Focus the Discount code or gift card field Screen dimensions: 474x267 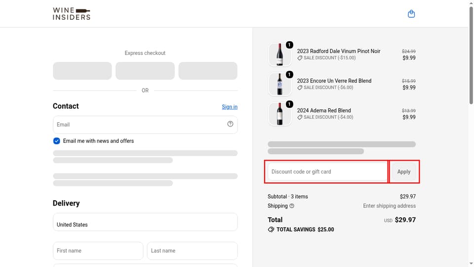point(327,172)
